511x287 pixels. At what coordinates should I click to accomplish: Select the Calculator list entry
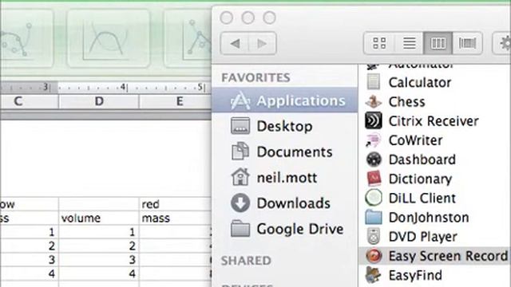coord(420,82)
